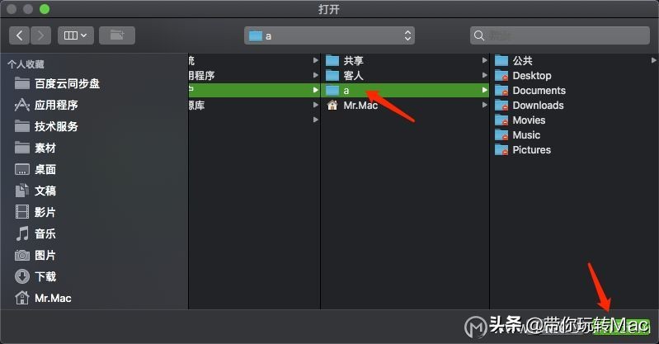Open the Documents folder

coord(539,91)
